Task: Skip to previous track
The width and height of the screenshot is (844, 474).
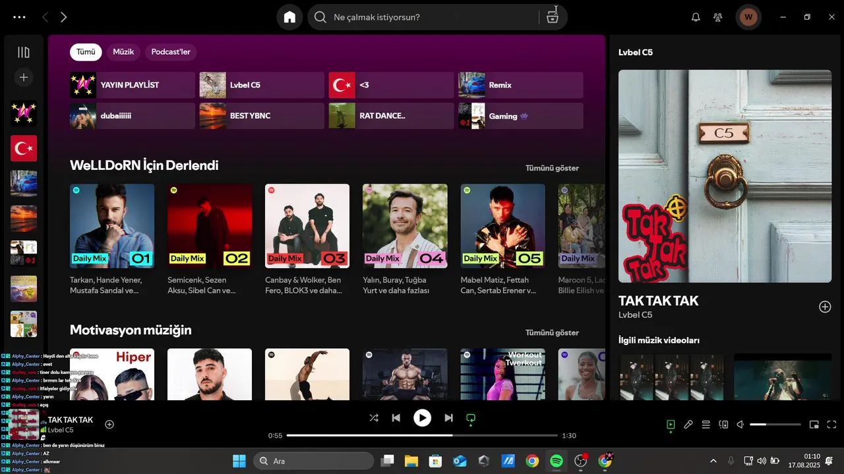Action: [396, 417]
